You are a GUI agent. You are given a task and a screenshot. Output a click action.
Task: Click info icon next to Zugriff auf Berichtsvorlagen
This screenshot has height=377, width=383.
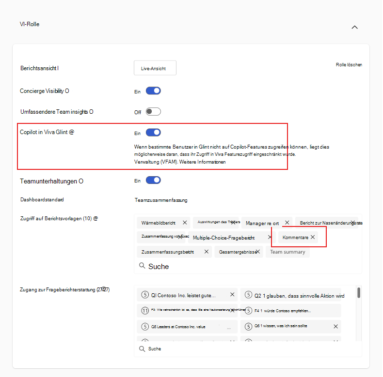pos(96,218)
